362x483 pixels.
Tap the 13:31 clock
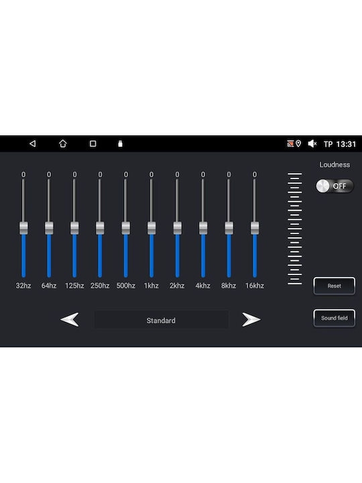(x=346, y=144)
